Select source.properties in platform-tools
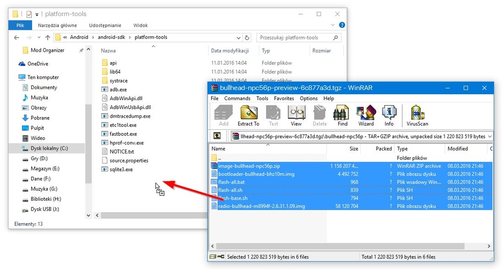This screenshot has height=273, width=503. point(128,161)
